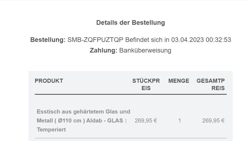This screenshot has height=141, width=249.
Task: Click the bold "Zahlung:" label
Action: [x=104, y=50]
